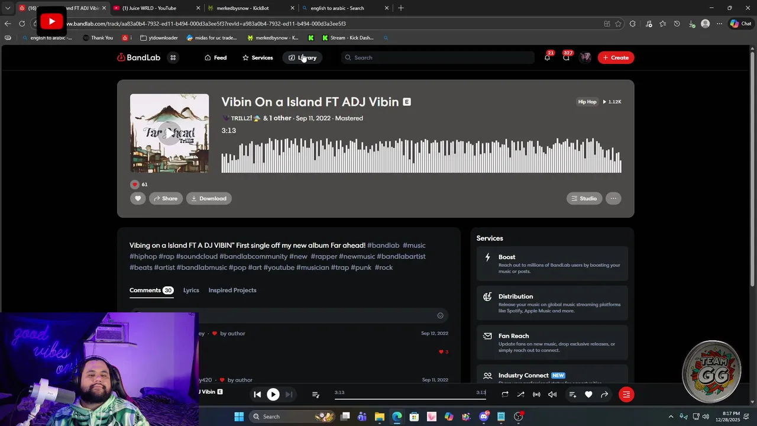
Task: Like comment showing 3 hearts
Action: point(443,352)
